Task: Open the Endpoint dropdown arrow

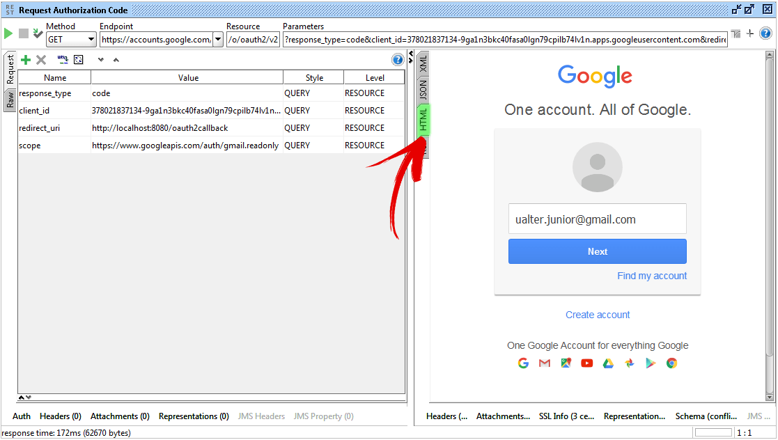Action: point(217,40)
